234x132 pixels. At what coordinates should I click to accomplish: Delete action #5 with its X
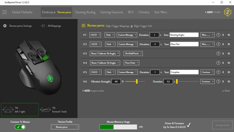pyautogui.click(x=223, y=72)
